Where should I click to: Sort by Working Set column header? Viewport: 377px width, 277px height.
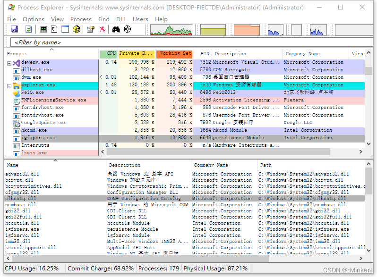point(174,54)
